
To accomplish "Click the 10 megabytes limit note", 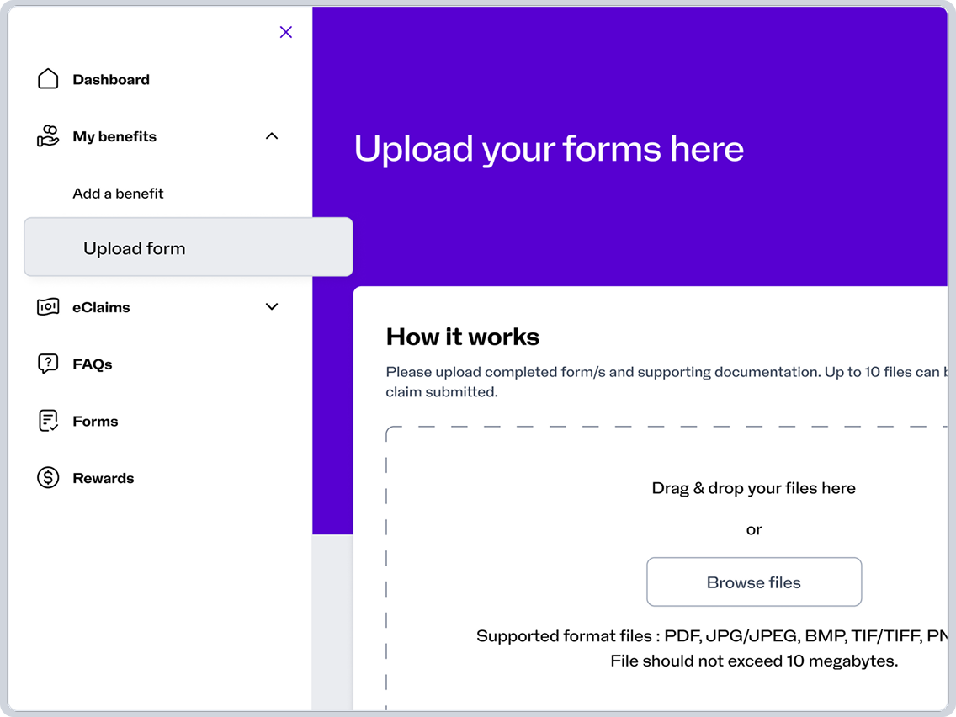I will (754, 661).
